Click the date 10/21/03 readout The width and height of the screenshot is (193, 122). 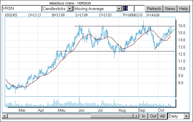11,15
